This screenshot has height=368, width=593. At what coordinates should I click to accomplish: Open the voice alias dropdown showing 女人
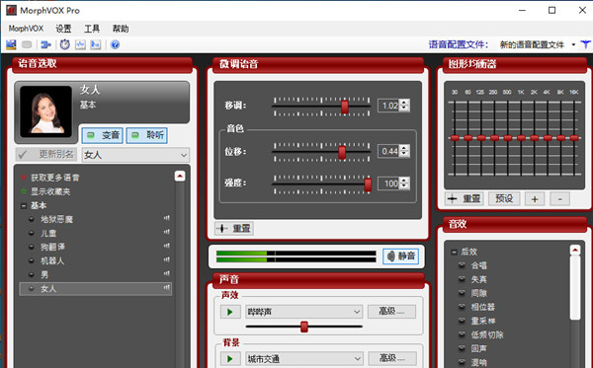pos(135,155)
